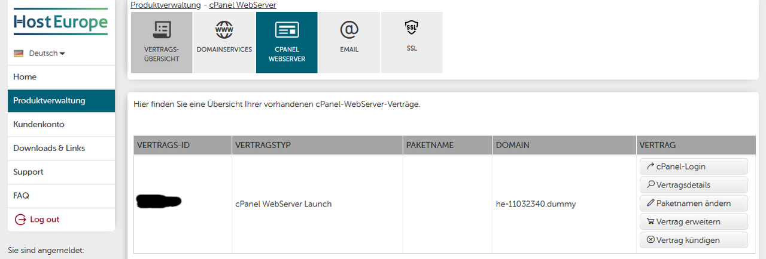Image resolution: width=766 pixels, height=259 pixels.
Task: Click Vertrag erweitern button
Action: click(x=694, y=222)
